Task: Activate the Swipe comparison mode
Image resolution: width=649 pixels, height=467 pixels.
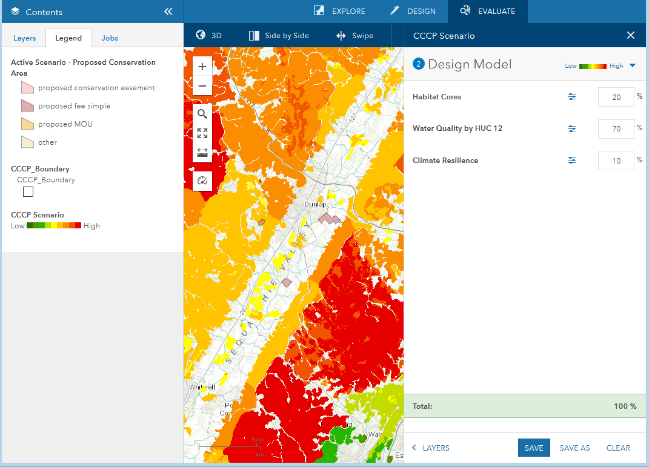Action: click(x=355, y=36)
